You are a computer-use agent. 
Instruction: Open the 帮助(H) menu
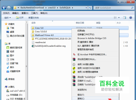pyautogui.click(x=44, y=13)
